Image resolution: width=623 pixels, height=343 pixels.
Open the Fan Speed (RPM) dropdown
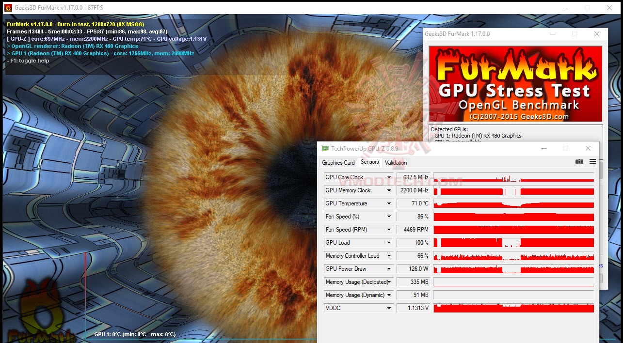389,230
